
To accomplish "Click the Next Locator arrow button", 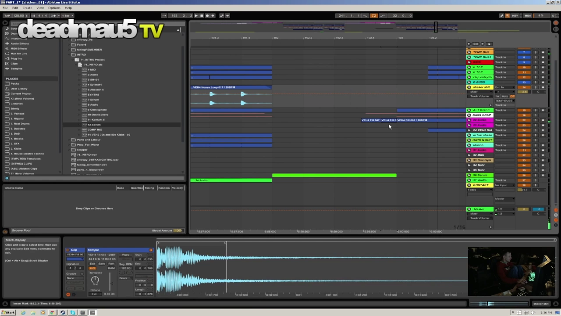I will 483,44.
